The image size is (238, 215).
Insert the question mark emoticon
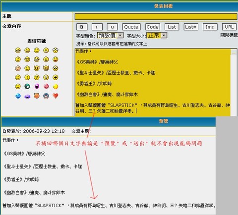click(37, 77)
